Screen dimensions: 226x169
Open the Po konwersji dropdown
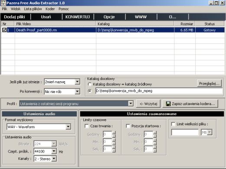[77, 92]
